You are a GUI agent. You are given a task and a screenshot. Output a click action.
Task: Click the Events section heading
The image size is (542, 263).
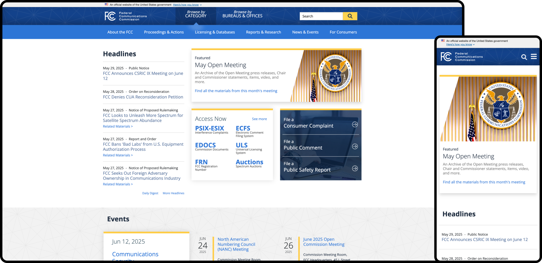(118, 219)
